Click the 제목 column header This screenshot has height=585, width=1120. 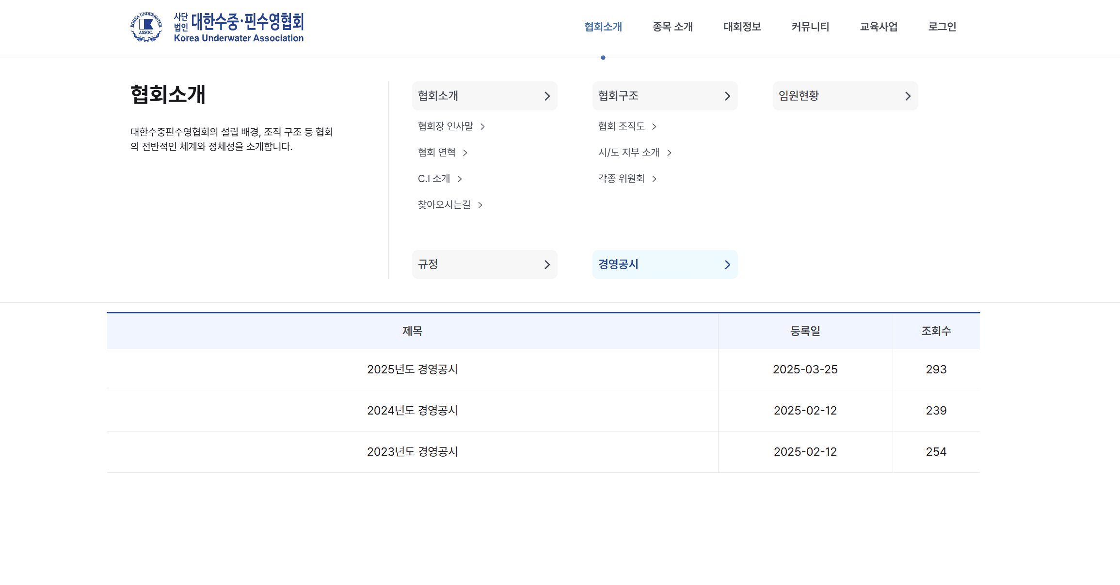[x=412, y=331]
